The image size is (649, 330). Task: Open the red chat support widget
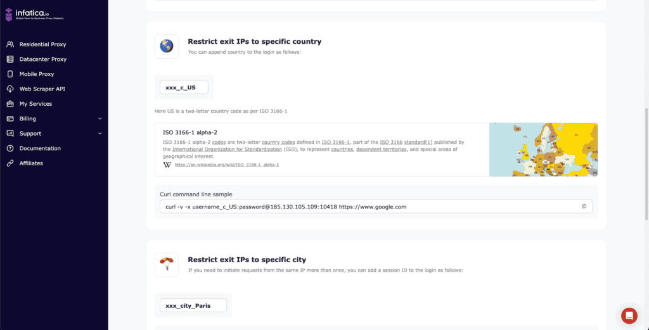pyautogui.click(x=629, y=315)
